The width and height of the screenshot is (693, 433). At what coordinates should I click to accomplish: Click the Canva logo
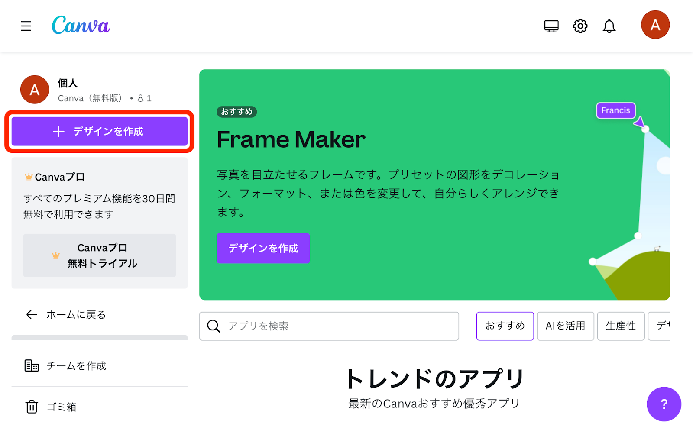81,25
